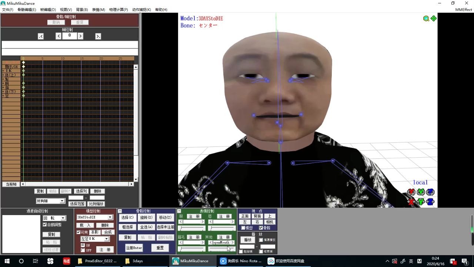Image resolution: width=474 pixels, height=267 pixels.
Task: Step forward one frame with > button
Action: point(80,36)
